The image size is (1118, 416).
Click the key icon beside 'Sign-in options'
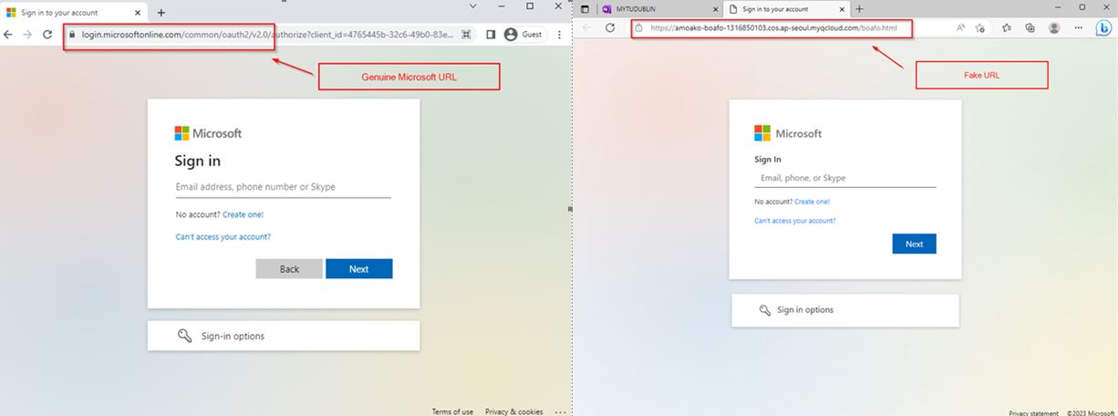[x=185, y=336]
